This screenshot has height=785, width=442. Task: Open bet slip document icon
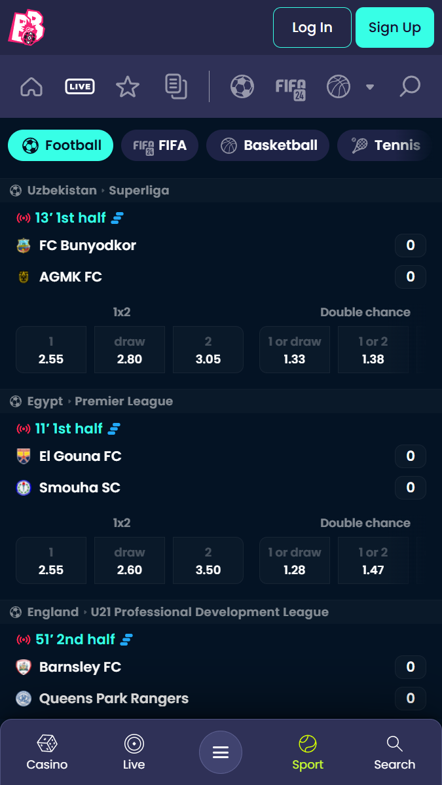[x=176, y=86]
